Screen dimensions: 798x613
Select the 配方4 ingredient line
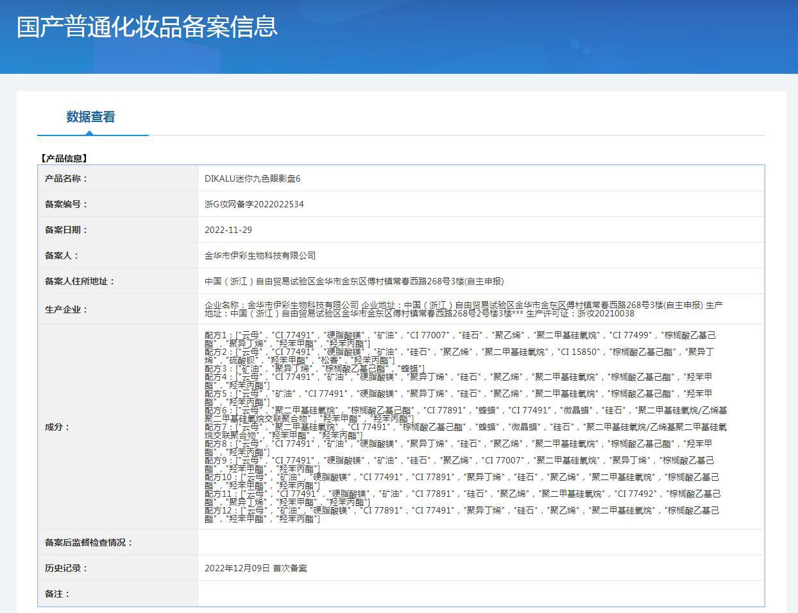[x=459, y=381]
